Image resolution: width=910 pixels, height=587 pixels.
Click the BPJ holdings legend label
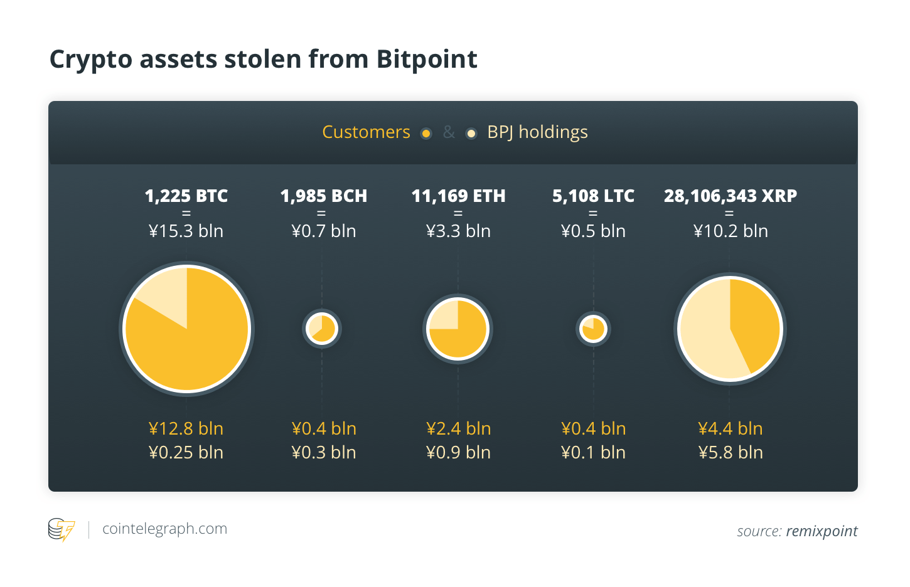537,132
